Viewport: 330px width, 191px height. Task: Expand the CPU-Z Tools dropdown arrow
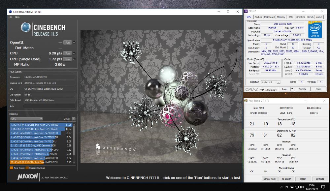[292, 89]
